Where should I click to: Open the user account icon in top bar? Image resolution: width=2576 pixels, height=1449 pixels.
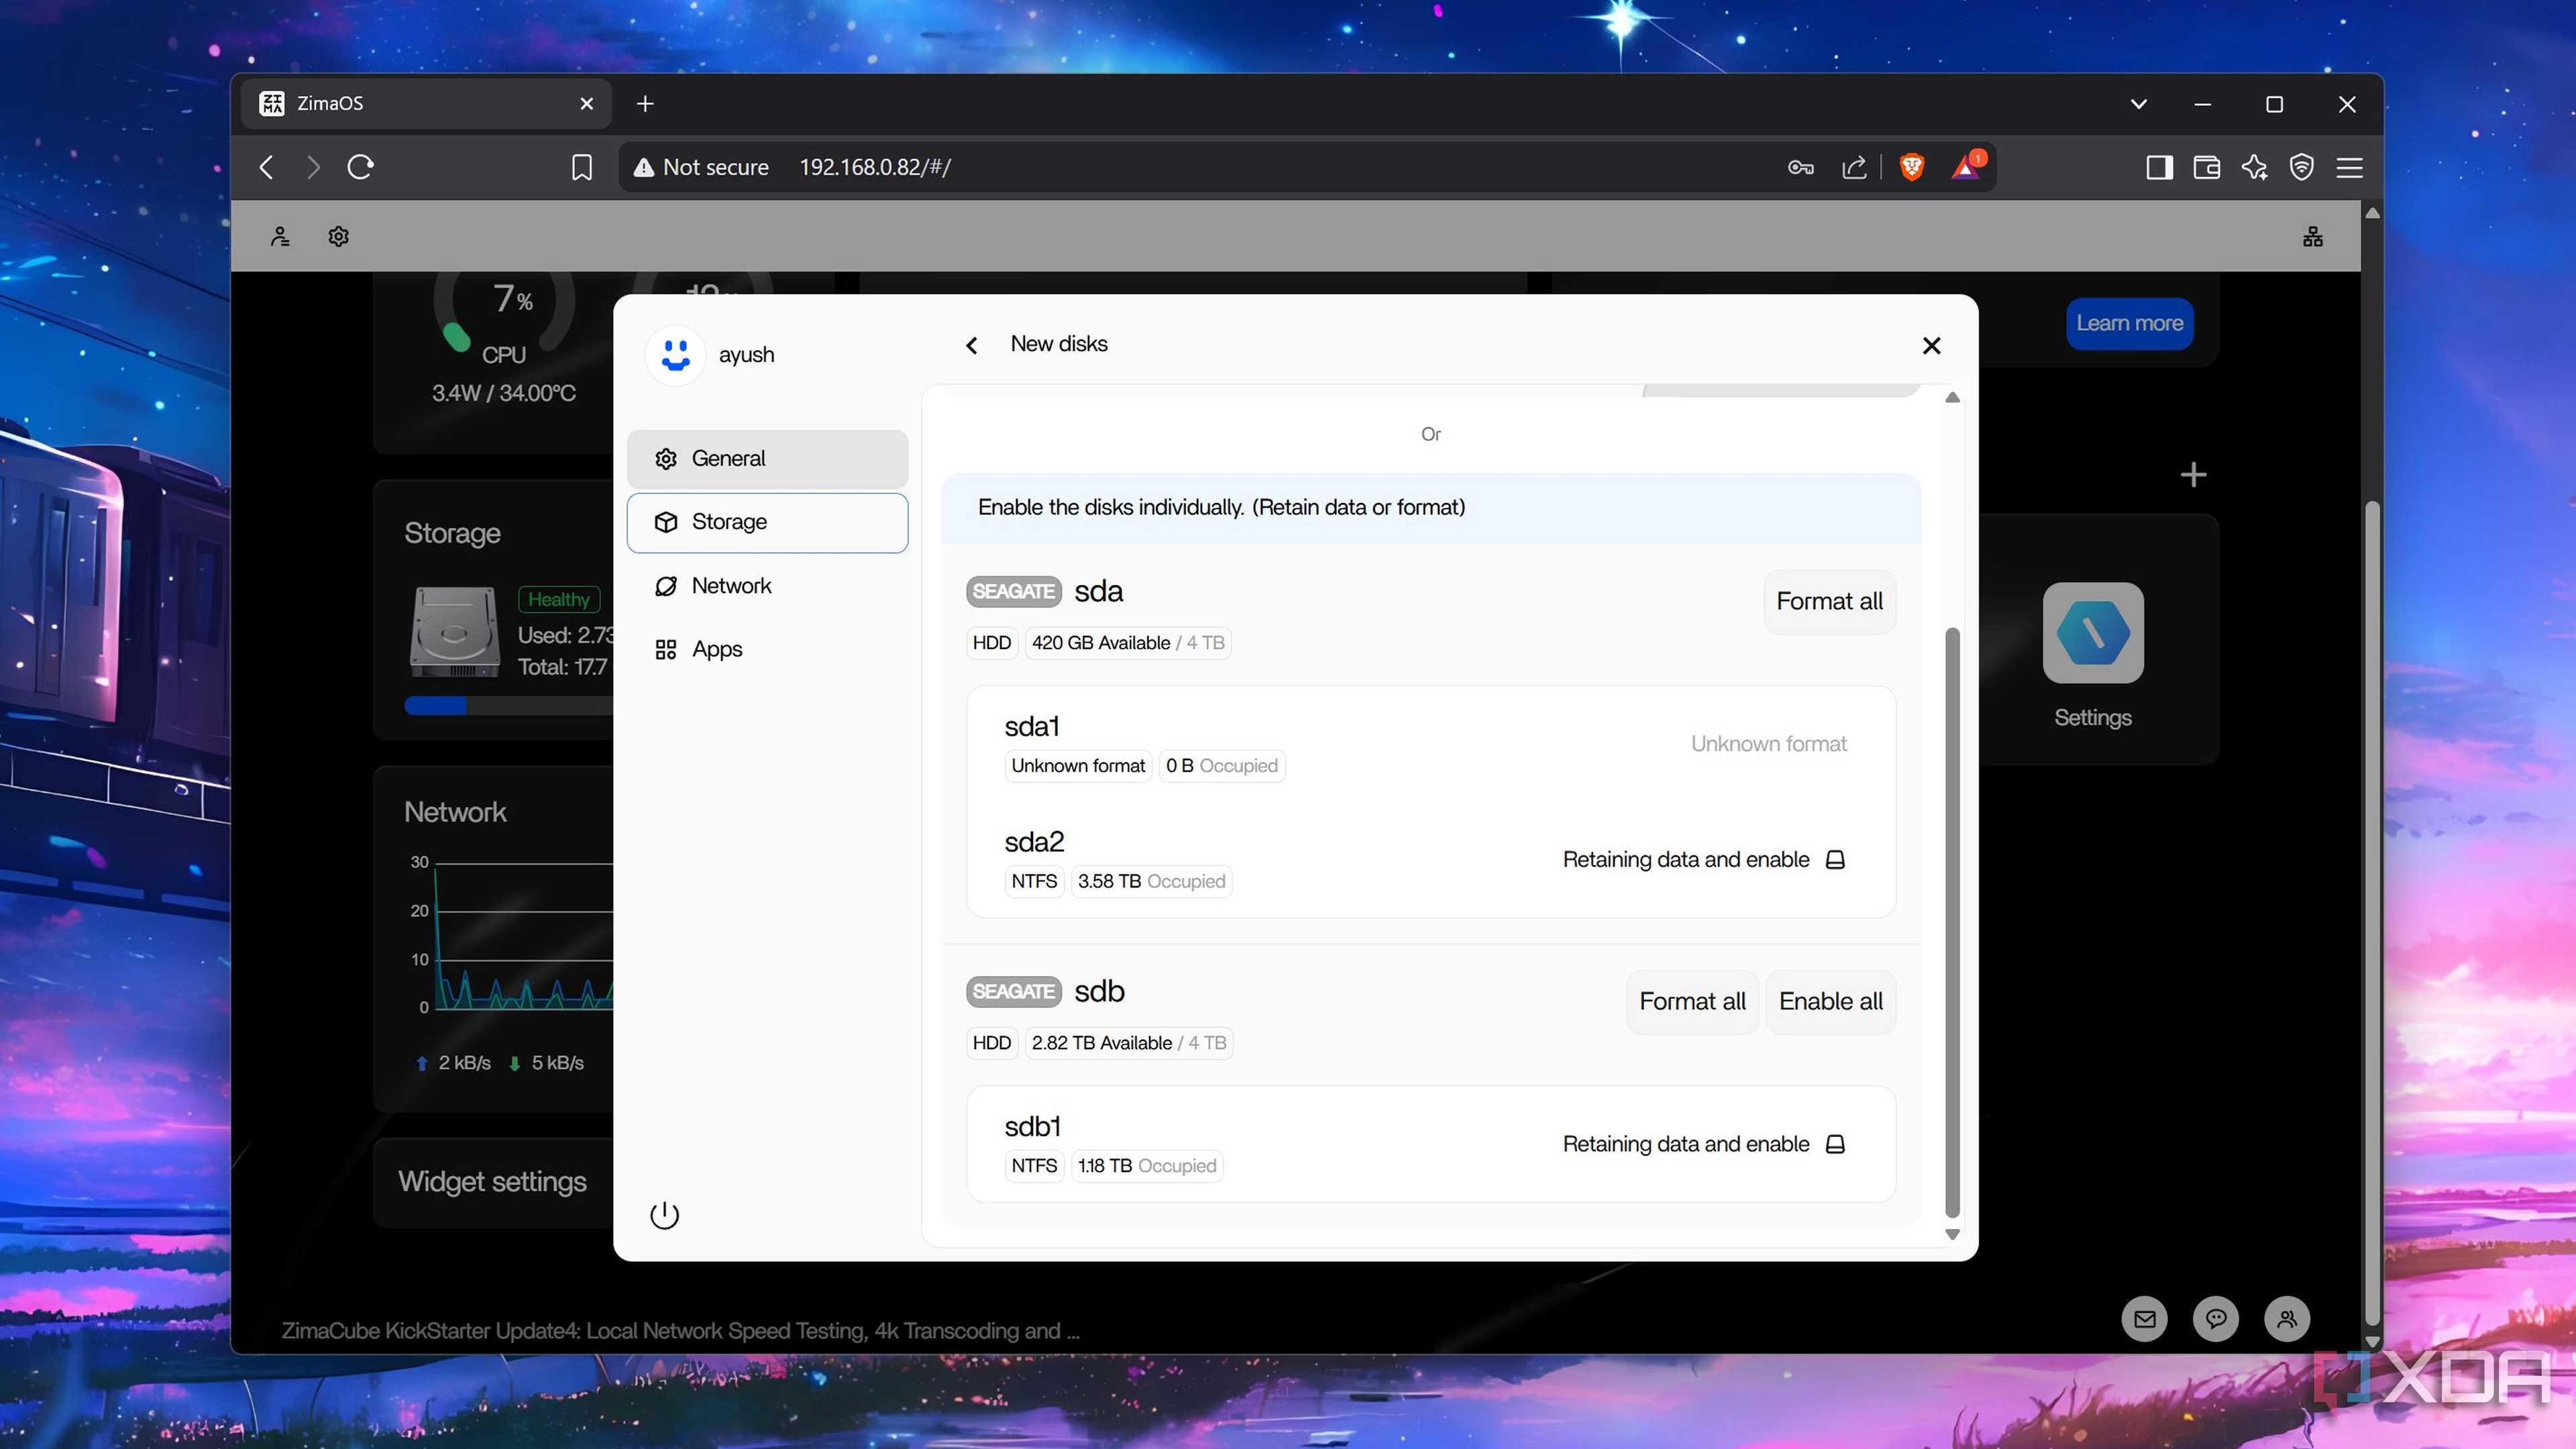[280, 236]
